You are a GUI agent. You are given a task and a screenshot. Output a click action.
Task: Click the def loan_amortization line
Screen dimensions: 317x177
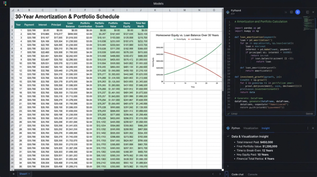pyautogui.click(x=255, y=37)
